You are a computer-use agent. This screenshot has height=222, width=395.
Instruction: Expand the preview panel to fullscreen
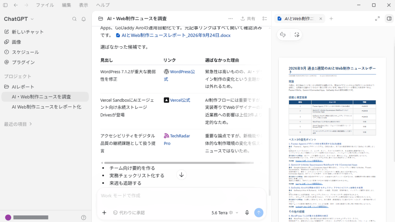pyautogui.click(x=377, y=19)
